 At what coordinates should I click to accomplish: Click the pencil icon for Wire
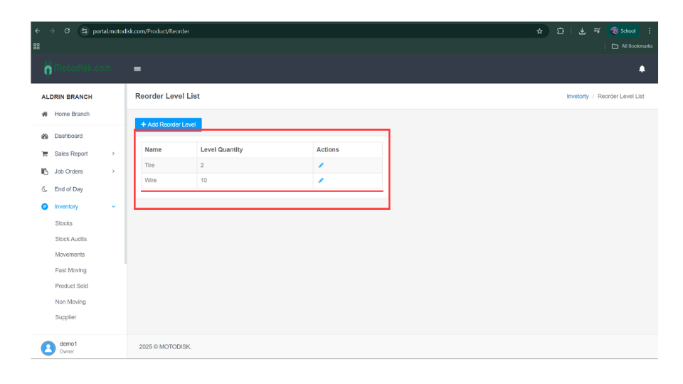tap(321, 181)
